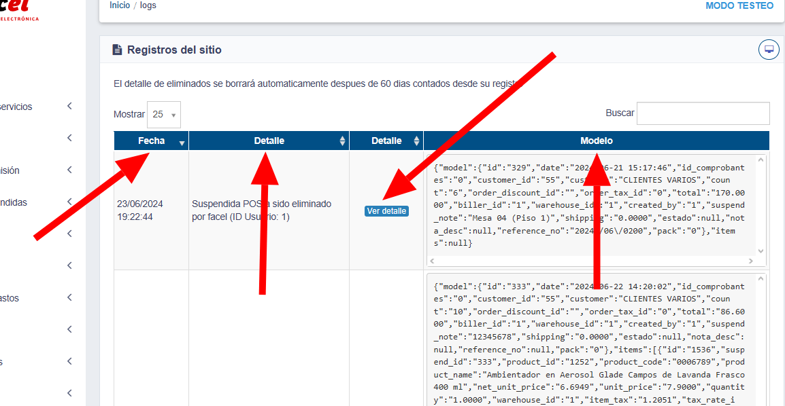Focus the Buscar search field

point(703,113)
